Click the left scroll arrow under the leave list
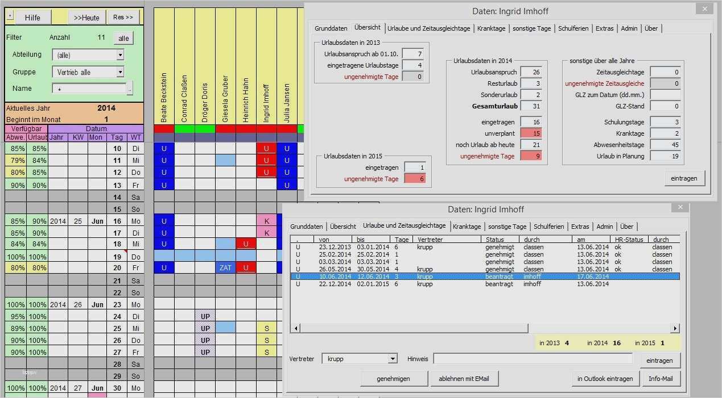722x398 pixels. pyautogui.click(x=296, y=328)
